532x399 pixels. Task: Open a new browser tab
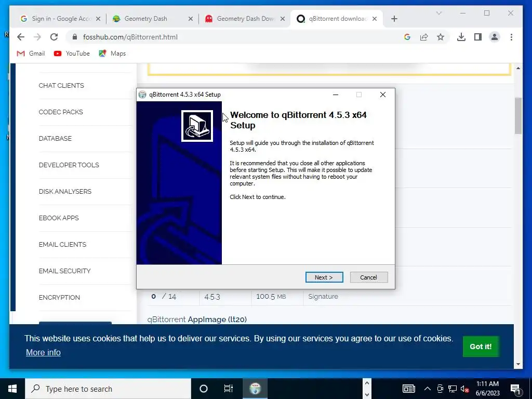(394, 19)
